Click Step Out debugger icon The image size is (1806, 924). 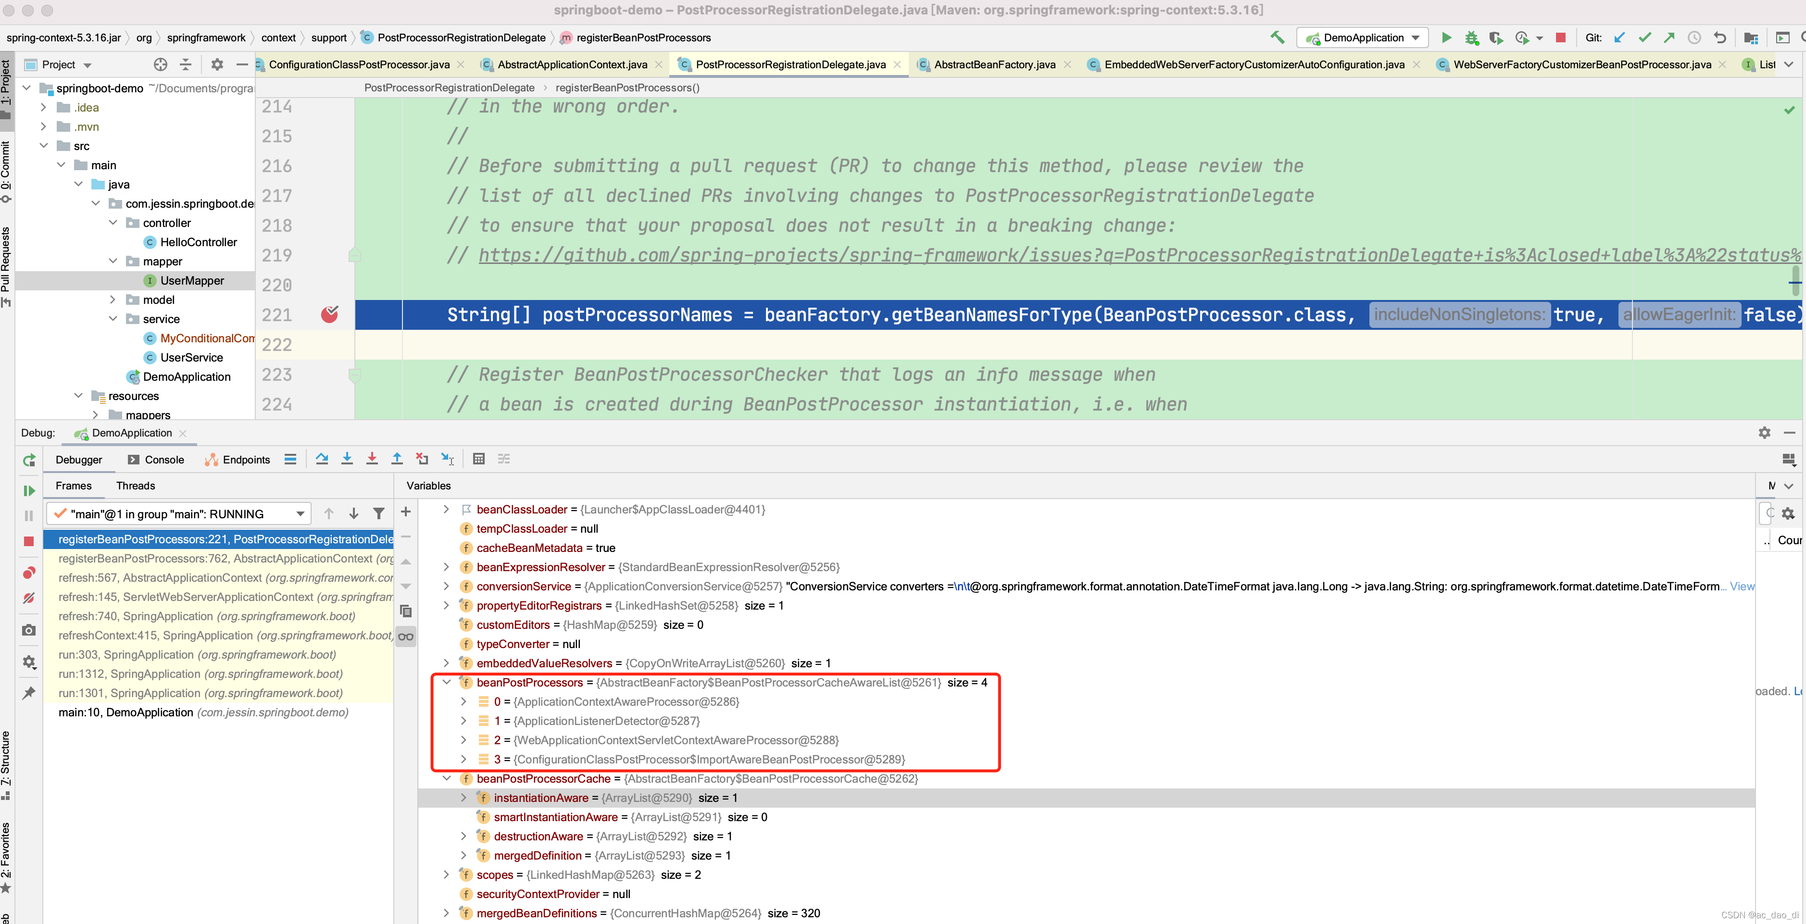tap(397, 459)
